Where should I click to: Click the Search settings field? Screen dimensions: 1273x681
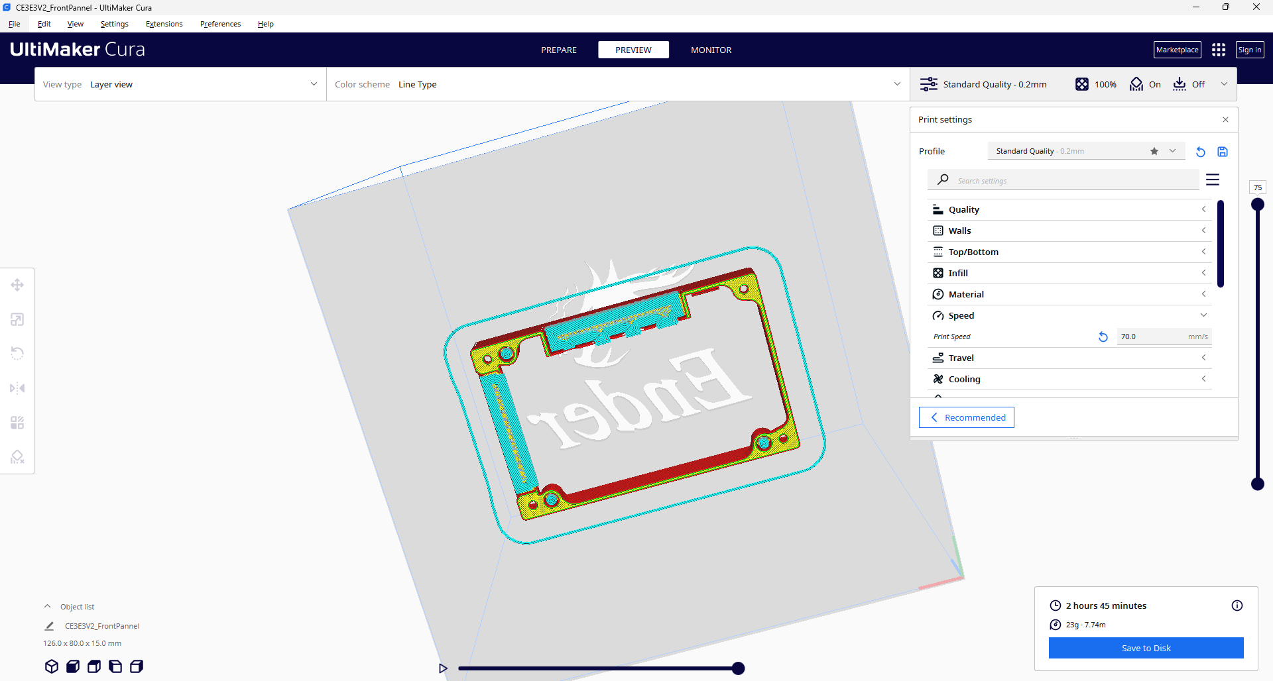(x=1063, y=180)
